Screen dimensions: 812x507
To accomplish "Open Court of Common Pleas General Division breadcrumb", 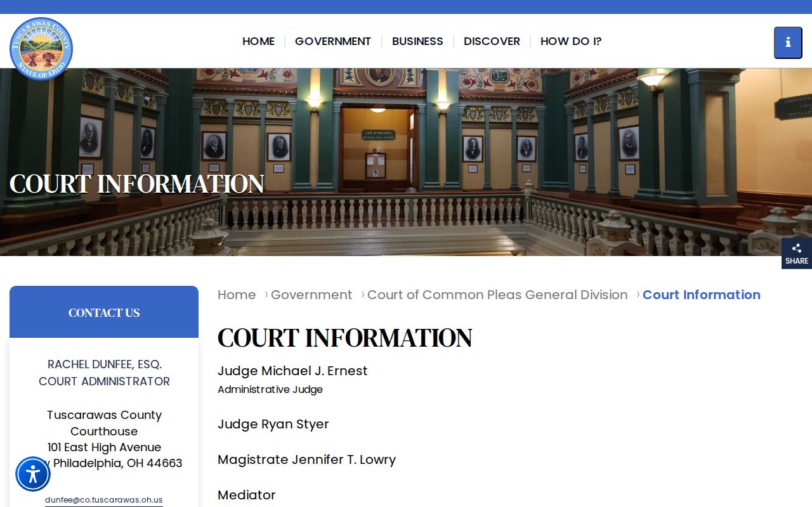I will click(x=497, y=295).
